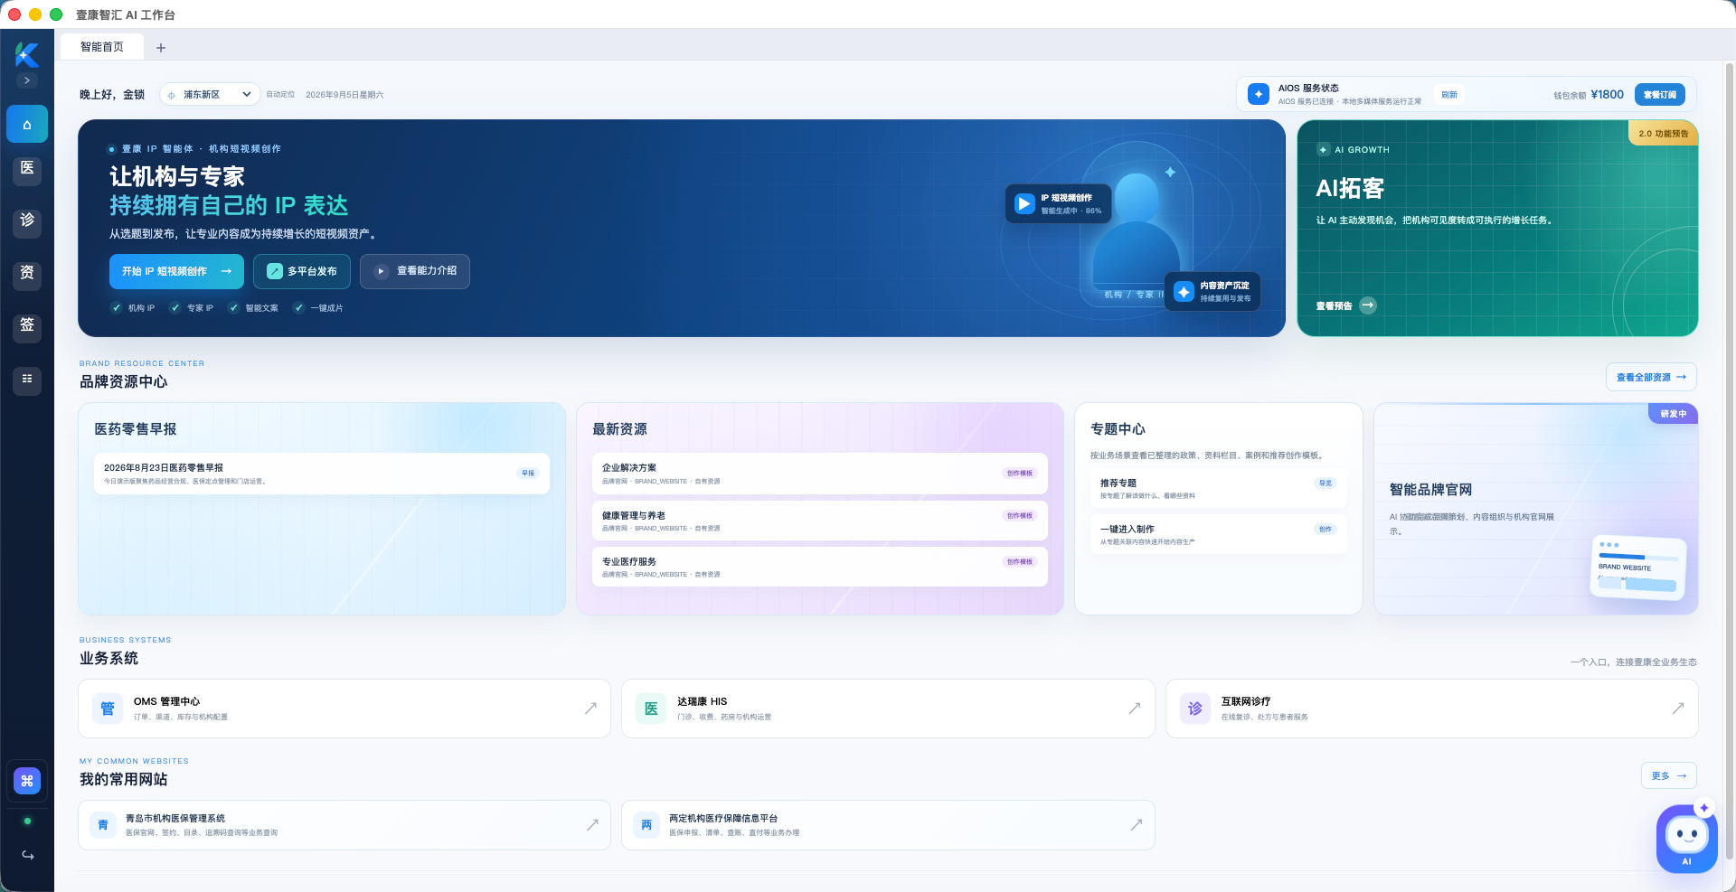Click the 多平台发布 button
1736x892 pixels.
tap(302, 271)
